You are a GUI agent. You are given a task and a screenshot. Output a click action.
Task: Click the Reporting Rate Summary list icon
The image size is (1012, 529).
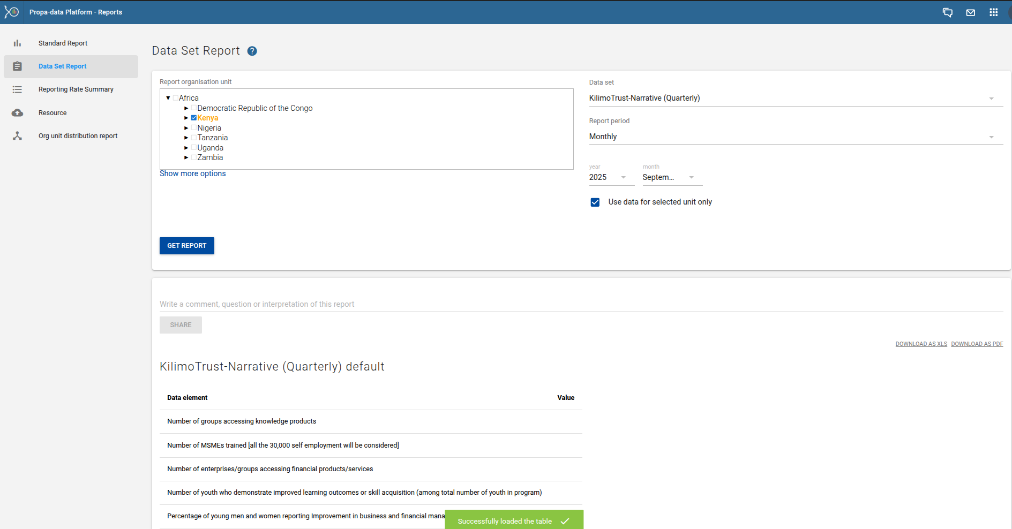coord(17,89)
